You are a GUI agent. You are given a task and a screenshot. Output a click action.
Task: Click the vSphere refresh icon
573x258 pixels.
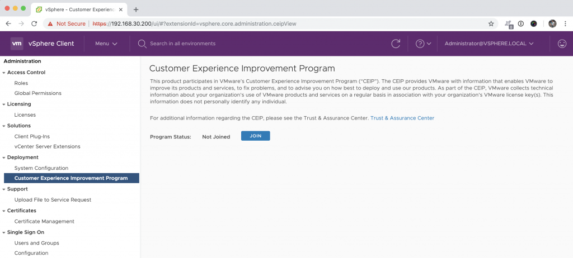pyautogui.click(x=396, y=44)
